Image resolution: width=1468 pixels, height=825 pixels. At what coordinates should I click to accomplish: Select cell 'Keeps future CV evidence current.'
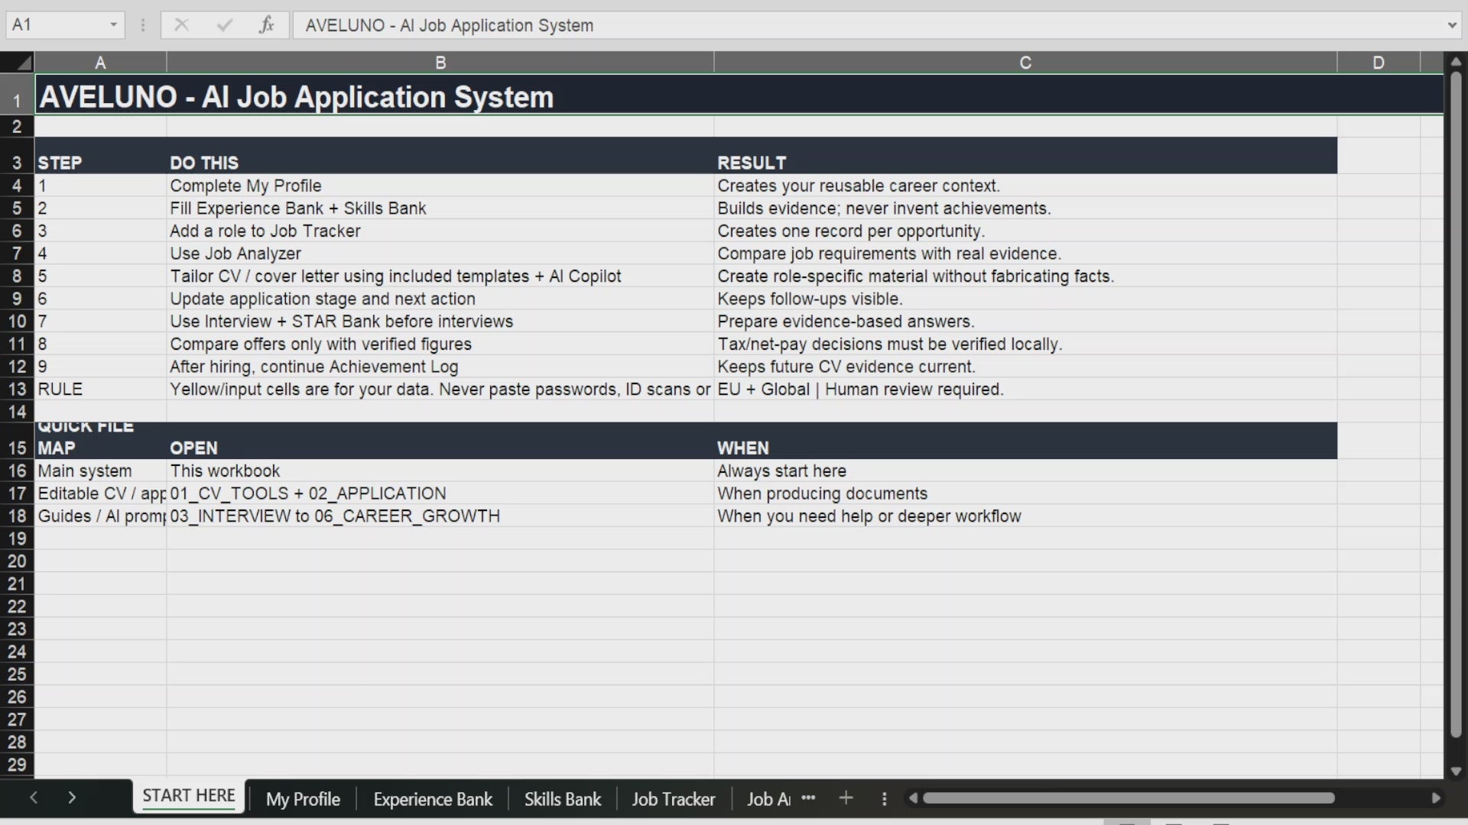click(1025, 366)
